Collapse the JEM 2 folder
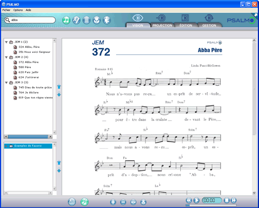The width and height of the screenshot is (259, 208). [6, 57]
